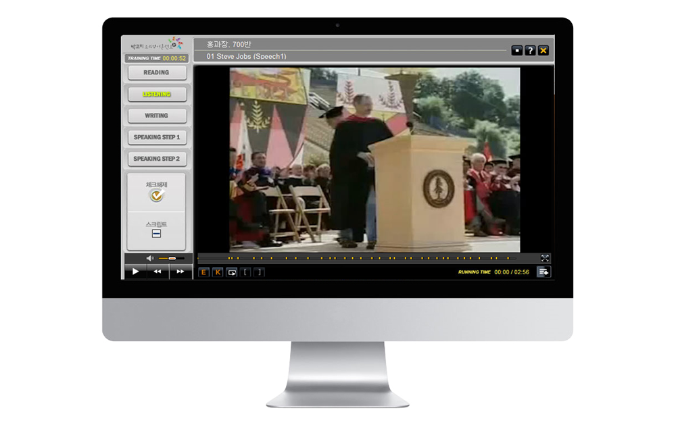Viewport: 676px width, 427px height.
Task: Toggle English subtitles with the E button
Action: pos(203,272)
